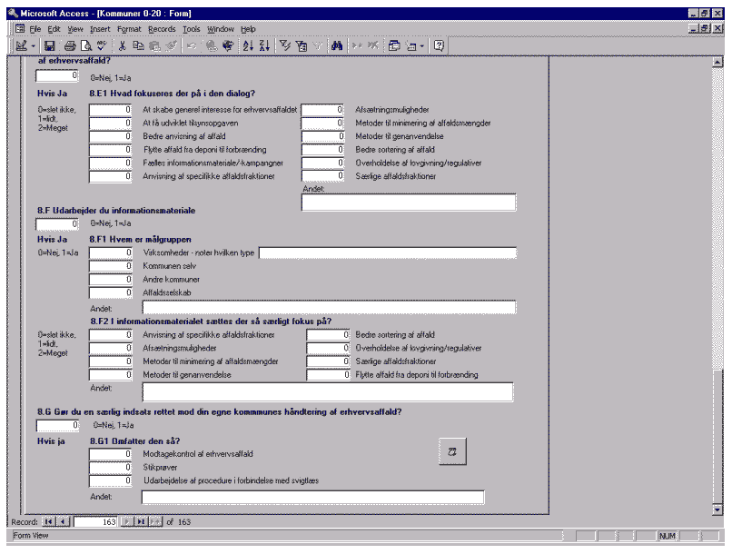Viewport: 732px width, 554px height.
Task: Click the 'Modtagekontrol af erhvervsaffald' field
Action: tap(111, 454)
